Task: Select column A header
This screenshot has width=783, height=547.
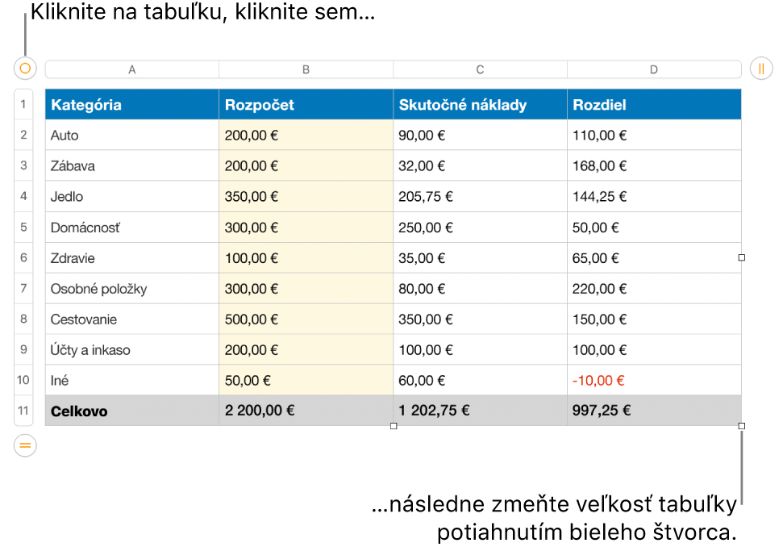Action: coord(131,69)
